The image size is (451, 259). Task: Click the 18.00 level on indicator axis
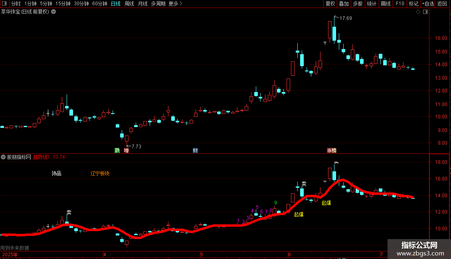(441, 162)
